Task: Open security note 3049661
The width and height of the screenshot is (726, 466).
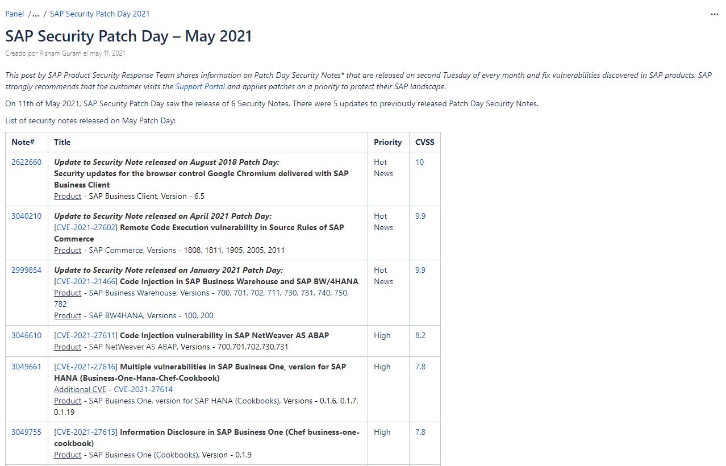Action: pos(26,367)
